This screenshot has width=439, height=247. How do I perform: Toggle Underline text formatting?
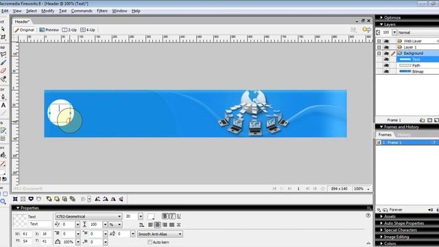pos(179,216)
